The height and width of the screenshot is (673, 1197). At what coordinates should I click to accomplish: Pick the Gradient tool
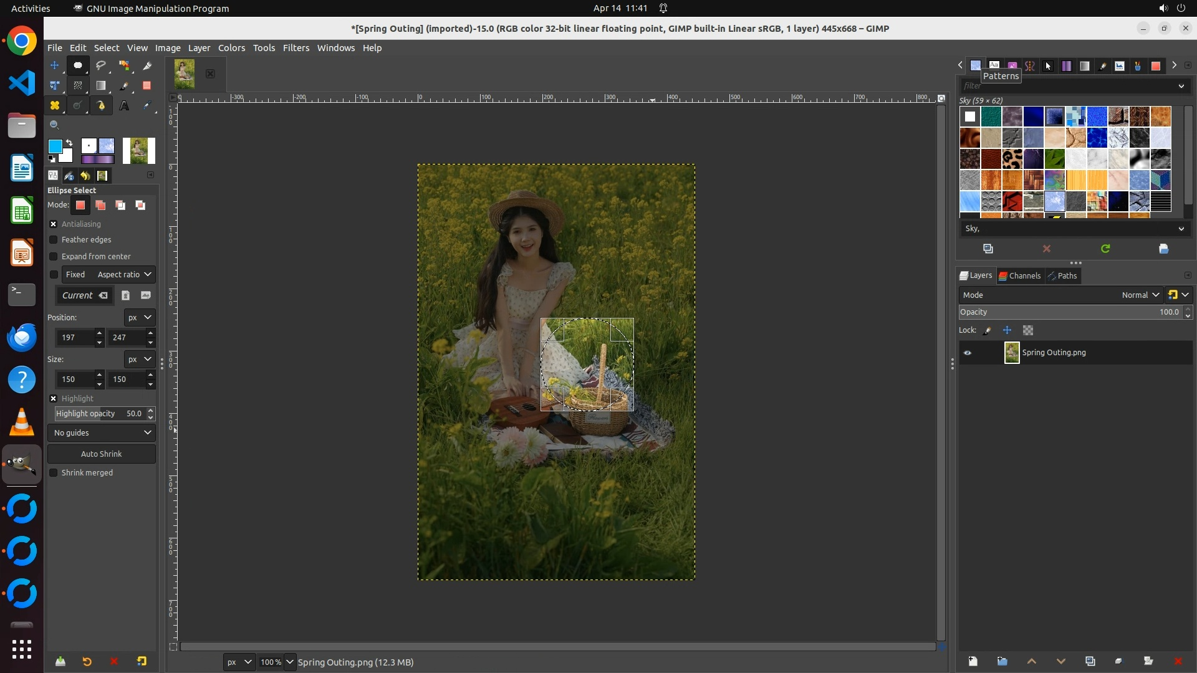point(101,86)
